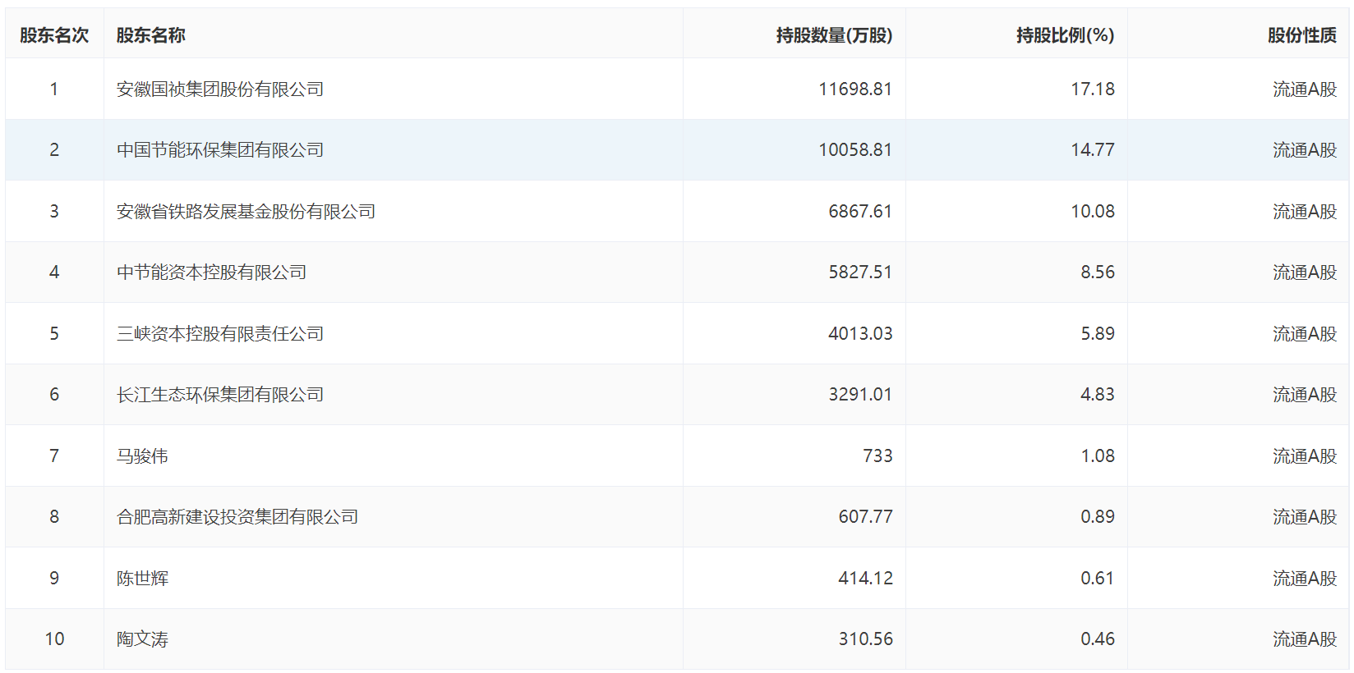Click the 持股数量(万股) column header
Image resolution: width=1354 pixels, height=673 pixels.
click(x=833, y=35)
